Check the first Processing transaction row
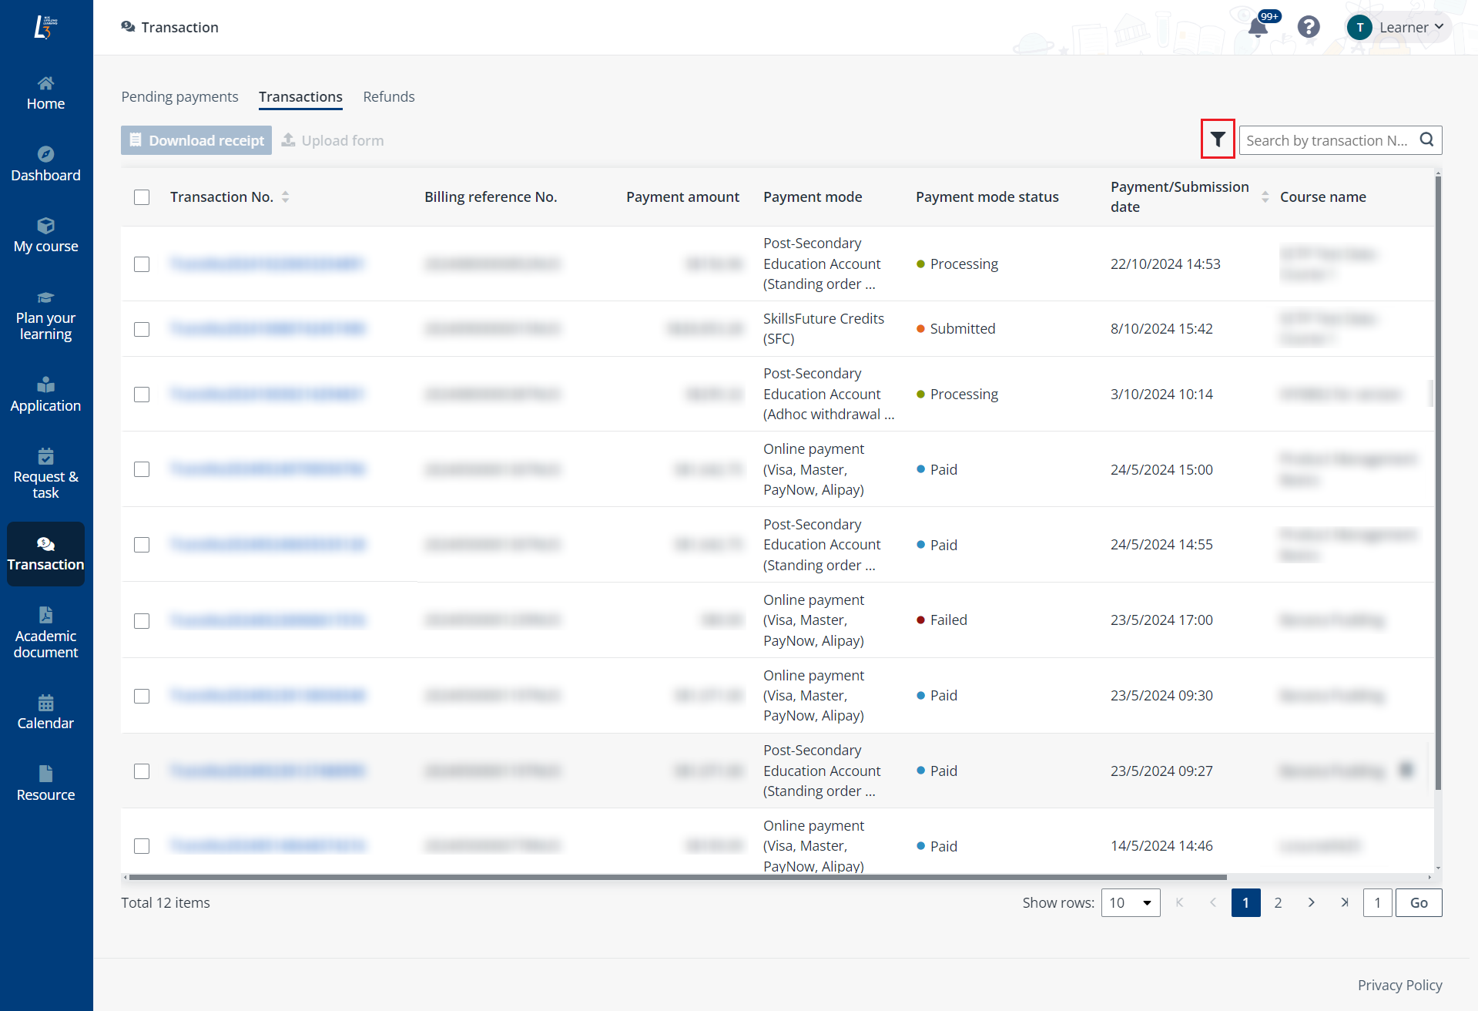The height and width of the screenshot is (1011, 1478). tap(142, 264)
